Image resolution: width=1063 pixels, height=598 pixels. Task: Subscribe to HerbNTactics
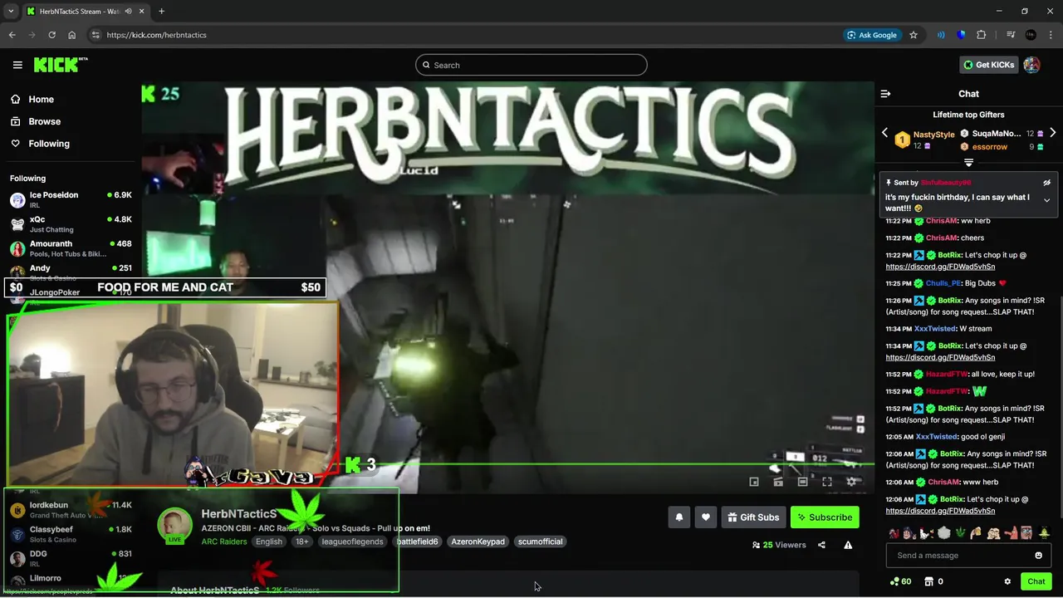[x=825, y=517]
